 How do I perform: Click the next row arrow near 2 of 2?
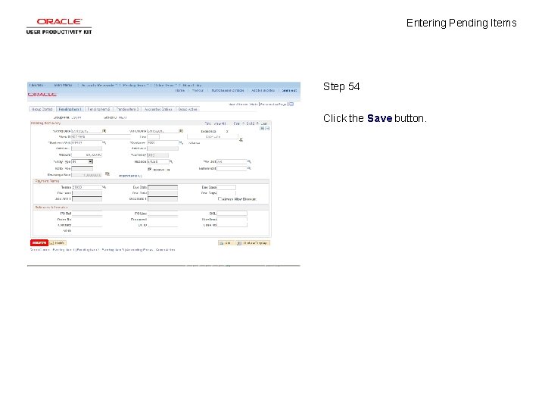click(x=257, y=123)
